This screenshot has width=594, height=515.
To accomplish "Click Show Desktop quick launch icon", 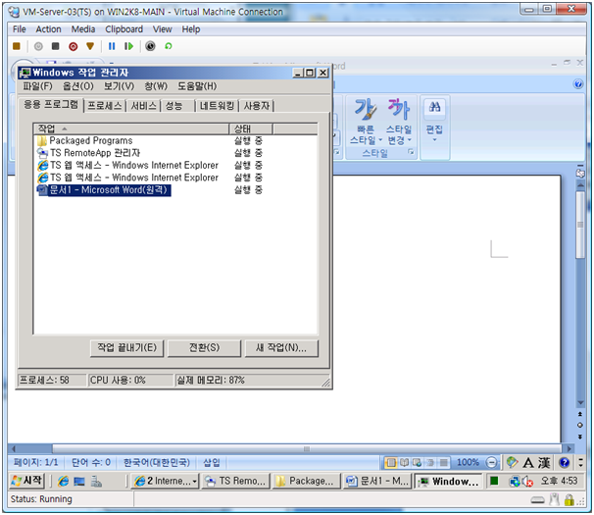I will 79,482.
